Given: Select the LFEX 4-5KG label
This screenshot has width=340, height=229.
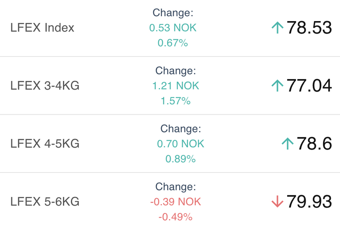Looking at the screenshot, I should (45, 144).
